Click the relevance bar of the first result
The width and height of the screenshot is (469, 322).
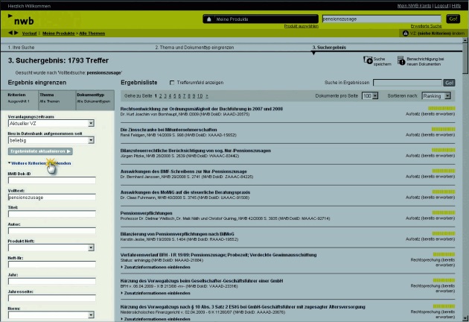tap(444, 108)
